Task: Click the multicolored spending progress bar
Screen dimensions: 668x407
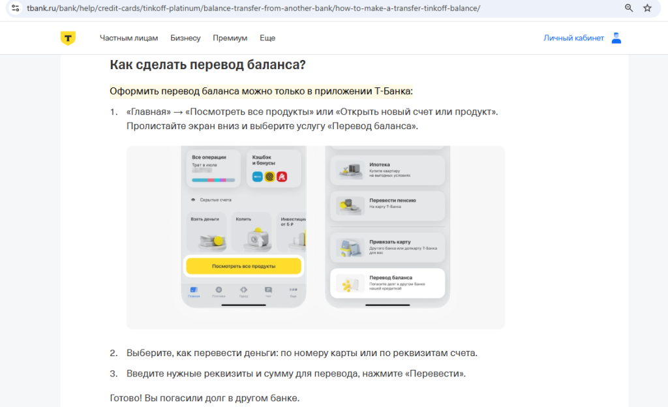Action: 213,180
